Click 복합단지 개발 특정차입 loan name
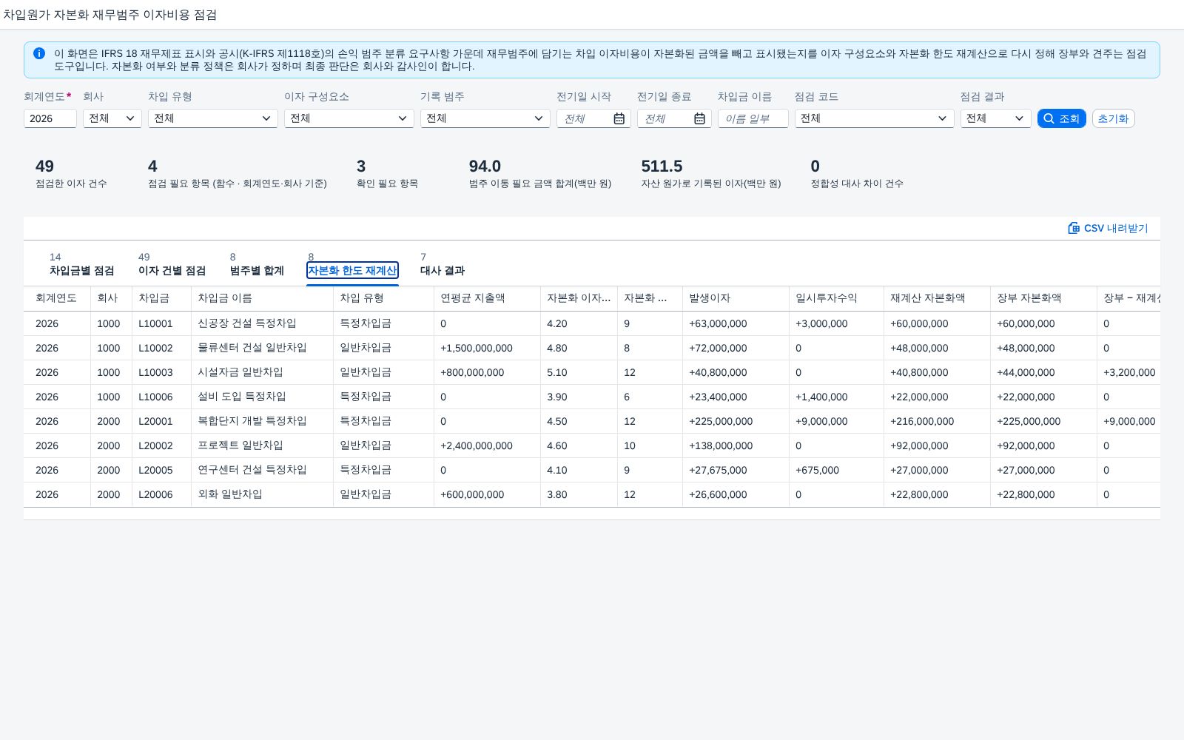The width and height of the screenshot is (1184, 740). pyautogui.click(x=252, y=421)
